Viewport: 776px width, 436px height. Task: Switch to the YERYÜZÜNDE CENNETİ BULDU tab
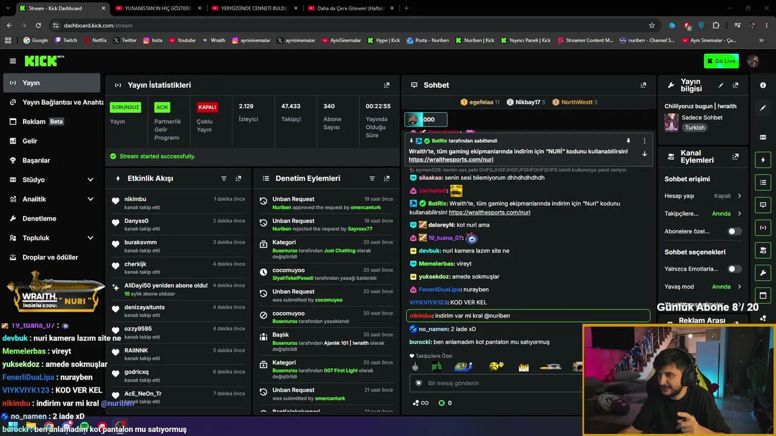coord(253,8)
